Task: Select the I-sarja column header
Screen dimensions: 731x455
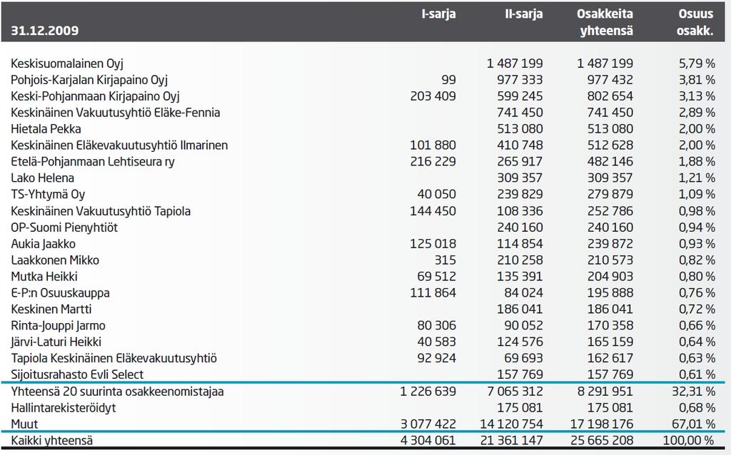Action: [x=438, y=14]
